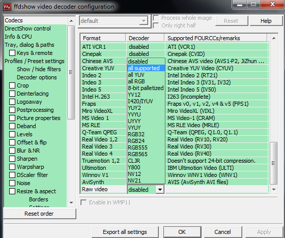Check the Sharpen filter checkbox
The image size is (285, 238).
(12, 159)
